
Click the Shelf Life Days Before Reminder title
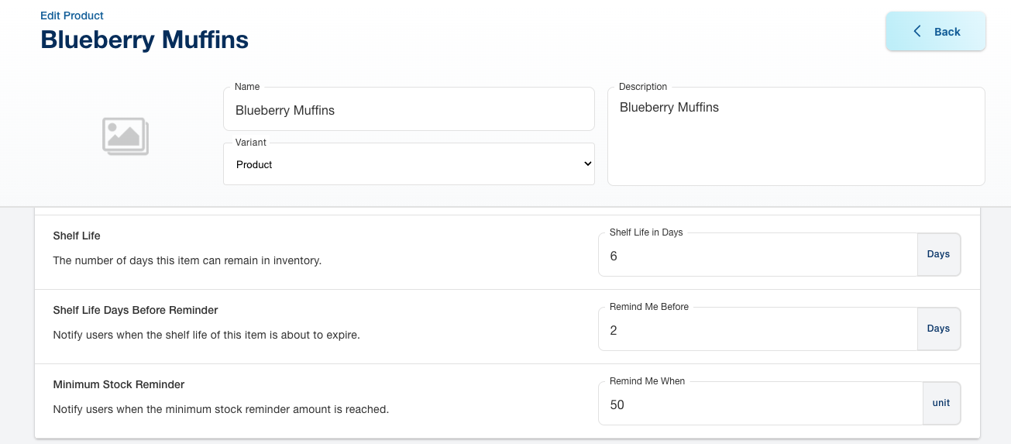click(136, 310)
